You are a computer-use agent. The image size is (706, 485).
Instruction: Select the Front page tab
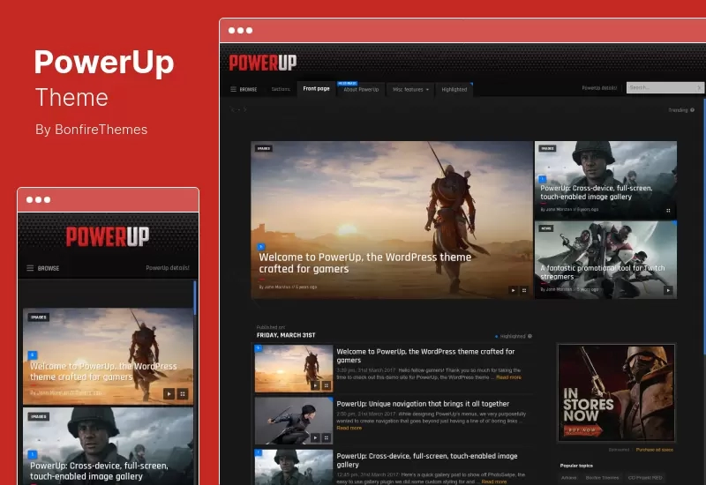coord(316,89)
